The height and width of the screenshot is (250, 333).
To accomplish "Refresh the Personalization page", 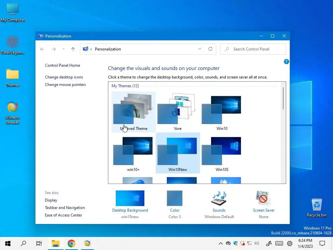I will pos(210,49).
